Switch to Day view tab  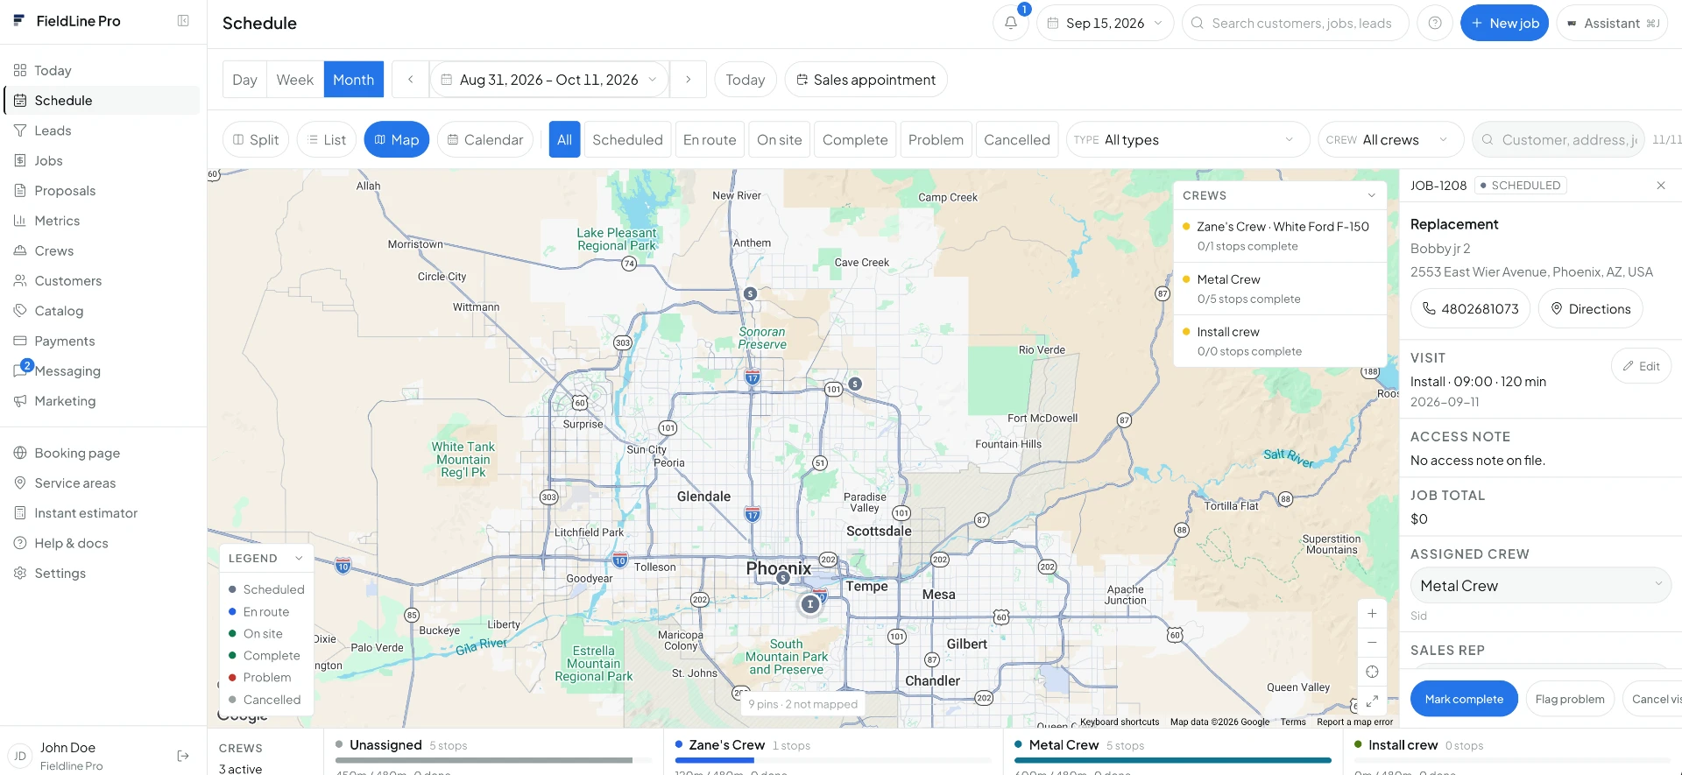click(244, 80)
